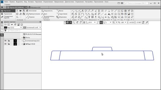The width and height of the screenshot is (161, 90).
Task: Click the Text (T) annotation tool
Action: coord(89,17)
